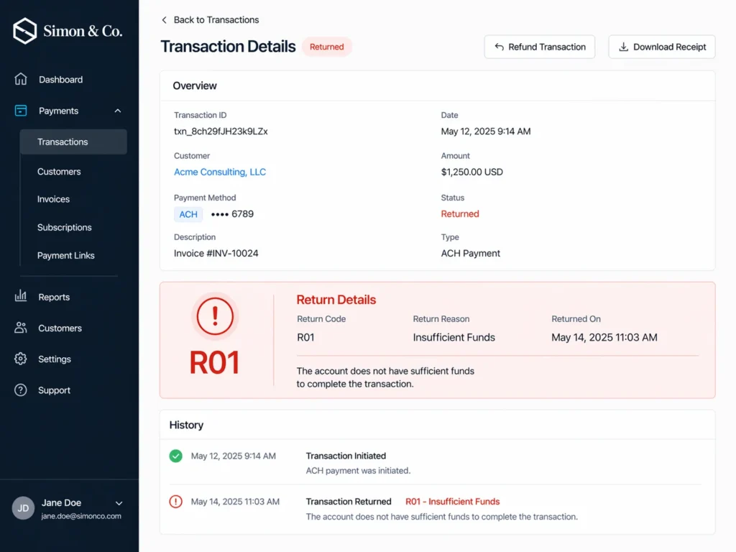Screen dimensions: 736x552
Task: Click the Support question mark icon
Action: pyautogui.click(x=21, y=390)
